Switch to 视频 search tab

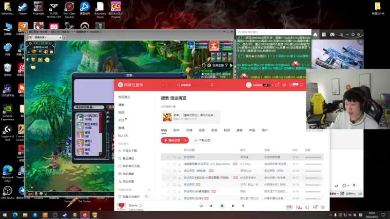pos(201,130)
